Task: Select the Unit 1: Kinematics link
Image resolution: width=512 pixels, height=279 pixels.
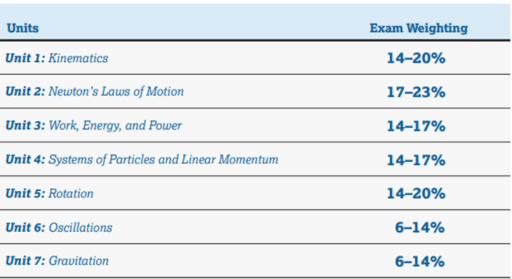Action: pyautogui.click(x=57, y=58)
